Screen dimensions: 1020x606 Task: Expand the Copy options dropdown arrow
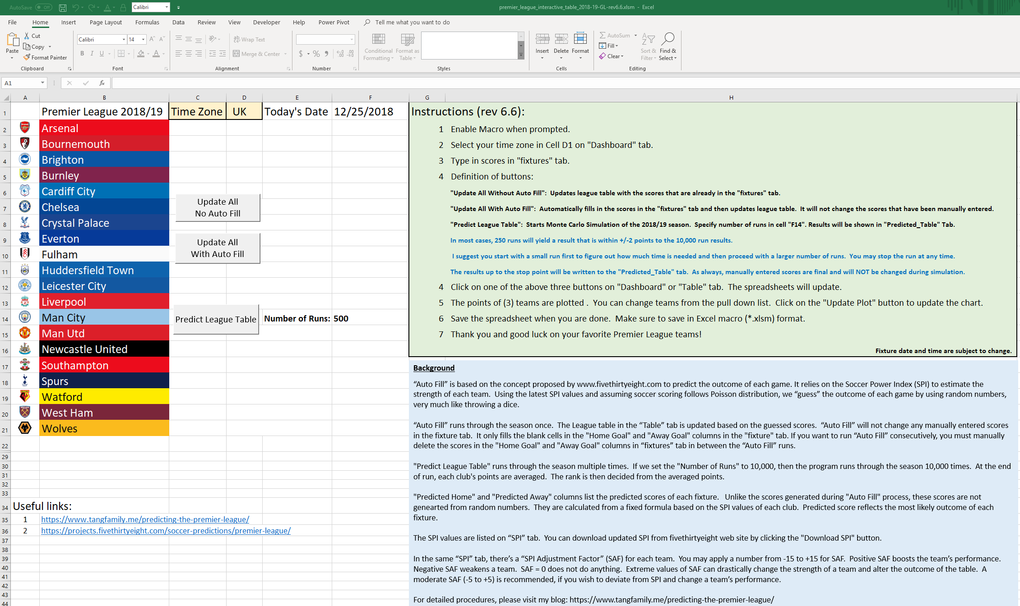50,47
